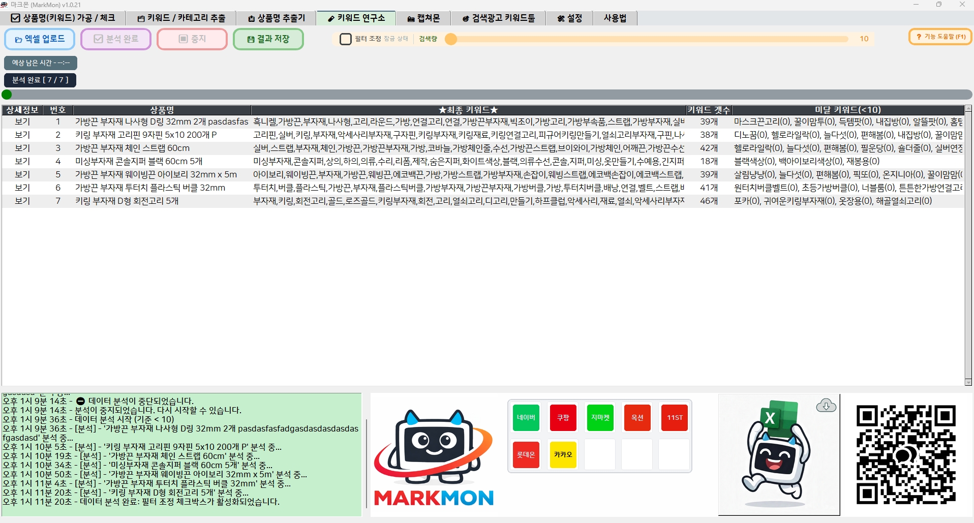974x523 pixels.
Task: Click 미달 키워드(<10) column header
Action: point(848,110)
